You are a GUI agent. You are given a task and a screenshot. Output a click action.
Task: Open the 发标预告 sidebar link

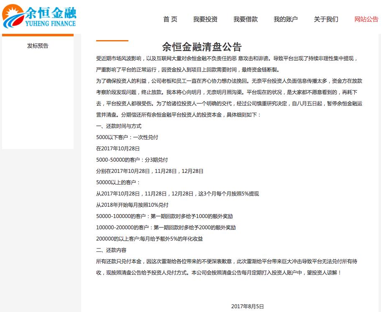(x=37, y=46)
